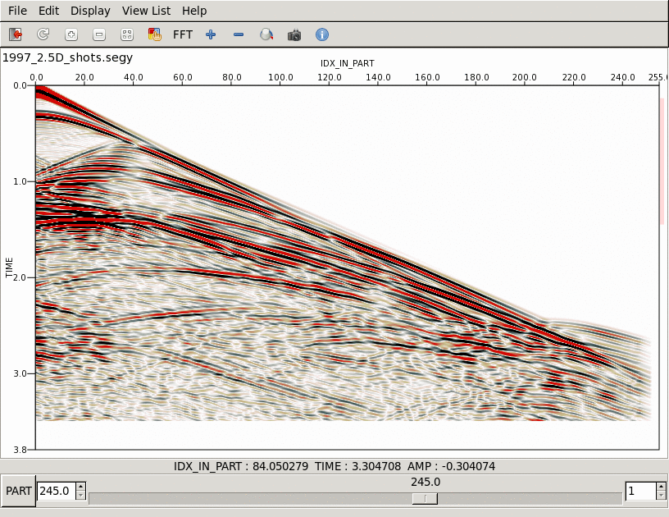Click the zoom in toolbar icon
Viewport: 669px width, 517px height.
(x=71, y=34)
